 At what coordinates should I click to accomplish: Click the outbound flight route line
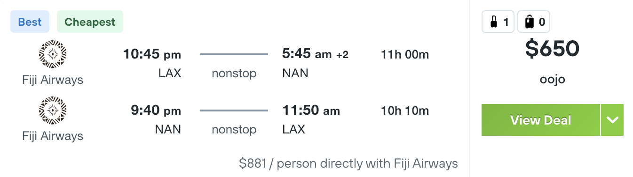pos(234,55)
